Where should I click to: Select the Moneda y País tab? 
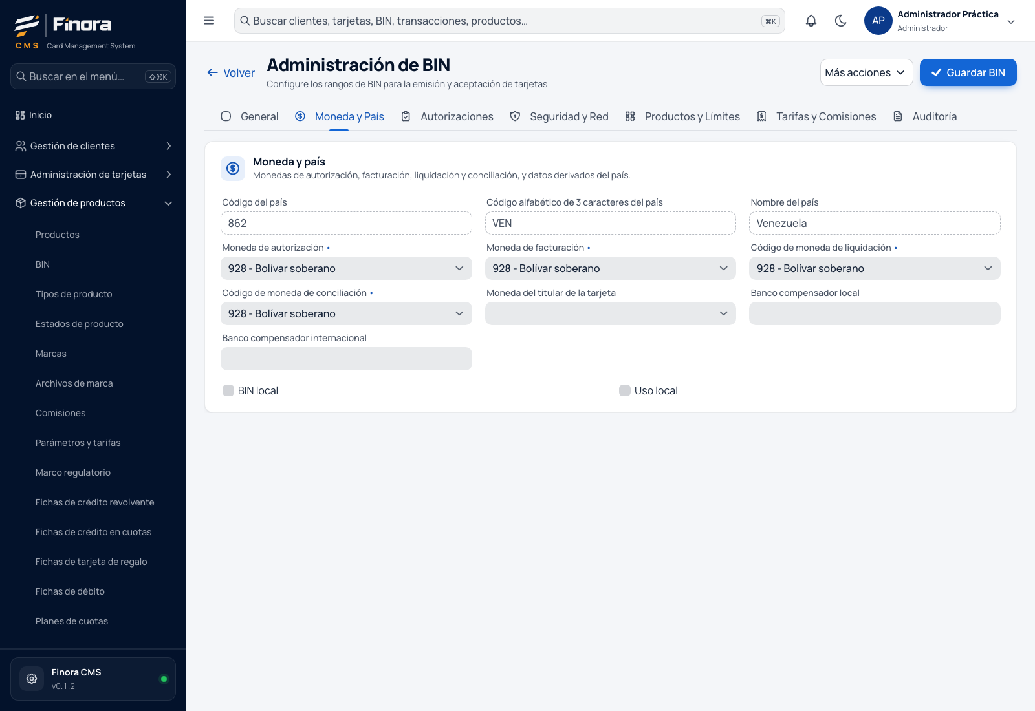(x=340, y=116)
